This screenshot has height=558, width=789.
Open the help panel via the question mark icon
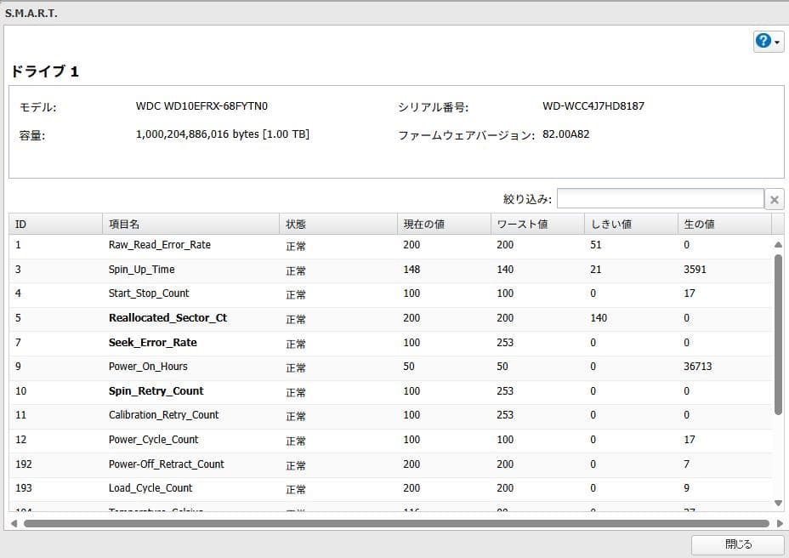tap(763, 41)
